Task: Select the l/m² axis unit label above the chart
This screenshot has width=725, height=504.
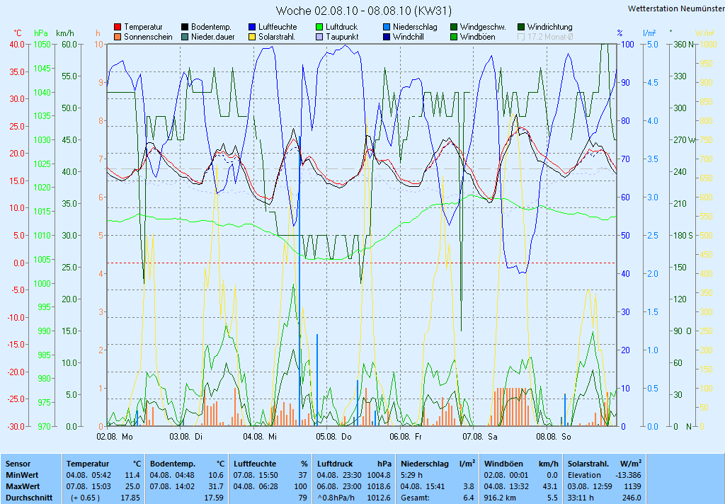Action: 650,33
